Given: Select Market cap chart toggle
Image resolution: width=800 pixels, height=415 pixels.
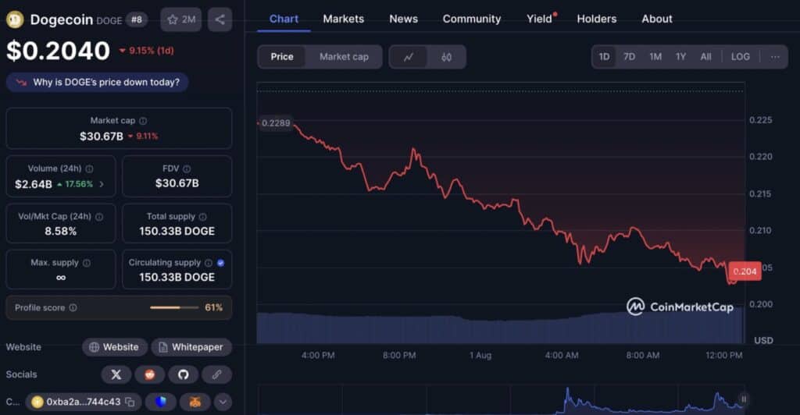Looking at the screenshot, I should tap(344, 56).
